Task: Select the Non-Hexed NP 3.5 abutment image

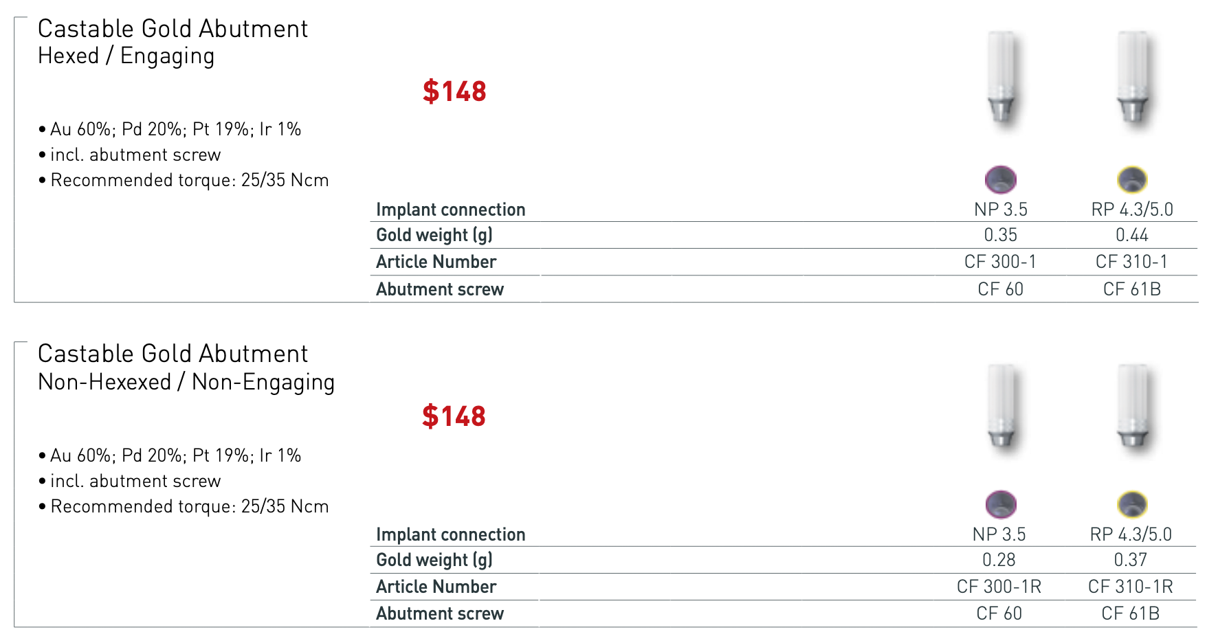Action: click(x=1001, y=405)
